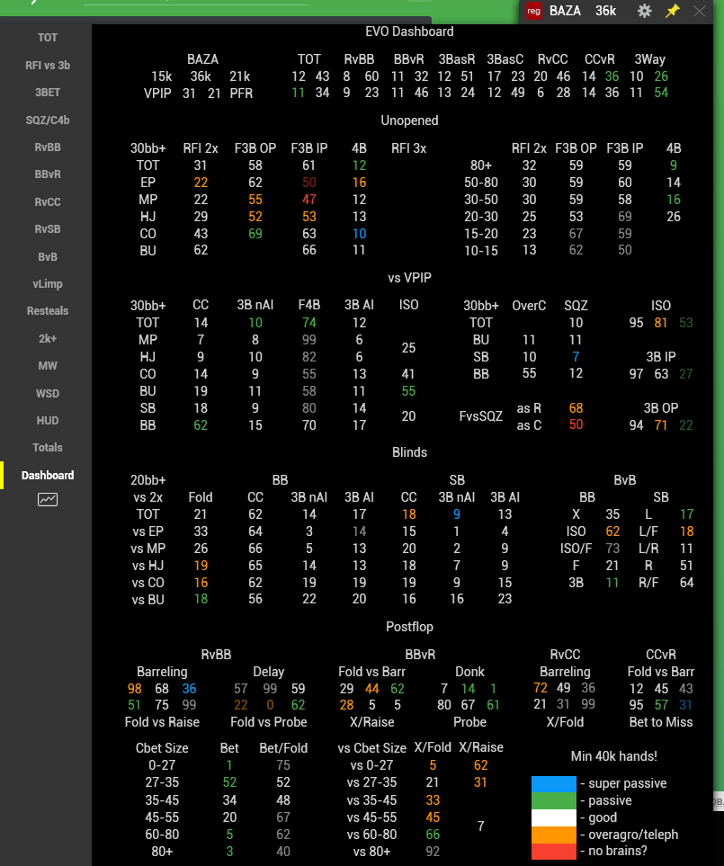The width and height of the screenshot is (724, 866).
Task: Select the RvCC sidebar tab
Action: click(48, 201)
